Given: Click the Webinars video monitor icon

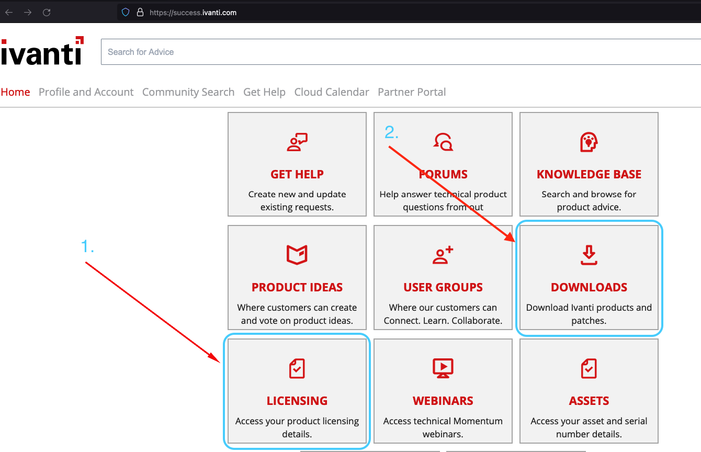Looking at the screenshot, I should point(443,368).
